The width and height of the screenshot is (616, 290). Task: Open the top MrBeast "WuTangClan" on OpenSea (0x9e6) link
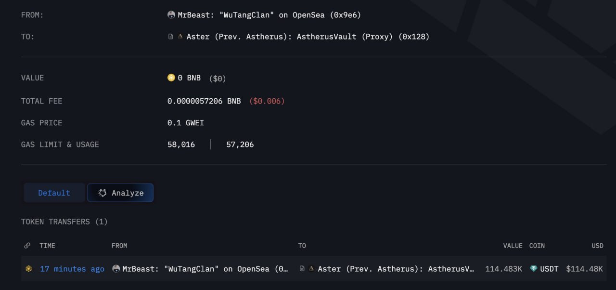[x=269, y=15]
